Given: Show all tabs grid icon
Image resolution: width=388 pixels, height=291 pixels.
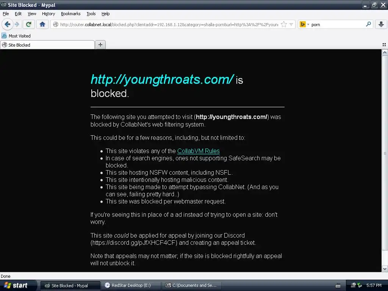Looking at the screenshot, I should coord(384,45).
